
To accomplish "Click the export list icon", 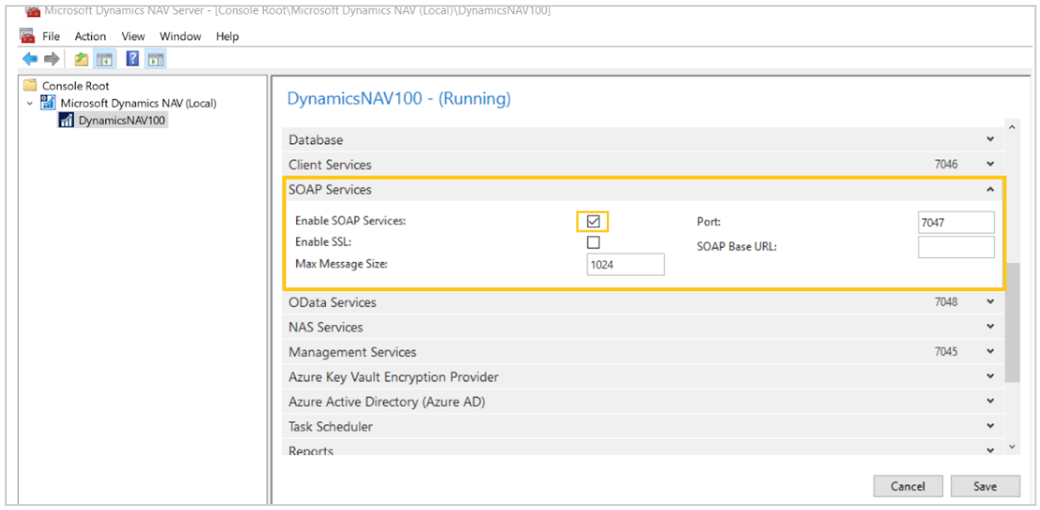I will pyautogui.click(x=80, y=59).
